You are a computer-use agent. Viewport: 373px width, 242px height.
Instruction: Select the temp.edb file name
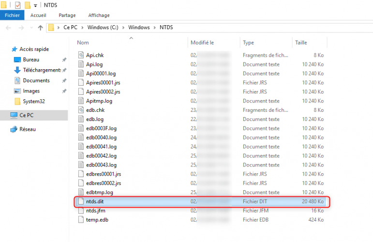(x=97, y=220)
